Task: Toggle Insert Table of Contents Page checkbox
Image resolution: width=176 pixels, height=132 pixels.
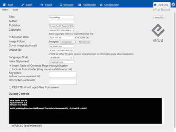Action: (10, 66)
